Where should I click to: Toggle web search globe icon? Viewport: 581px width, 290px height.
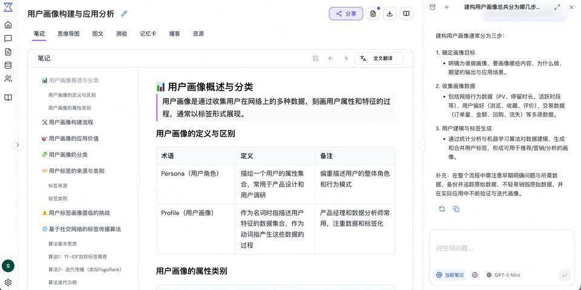tap(475, 275)
